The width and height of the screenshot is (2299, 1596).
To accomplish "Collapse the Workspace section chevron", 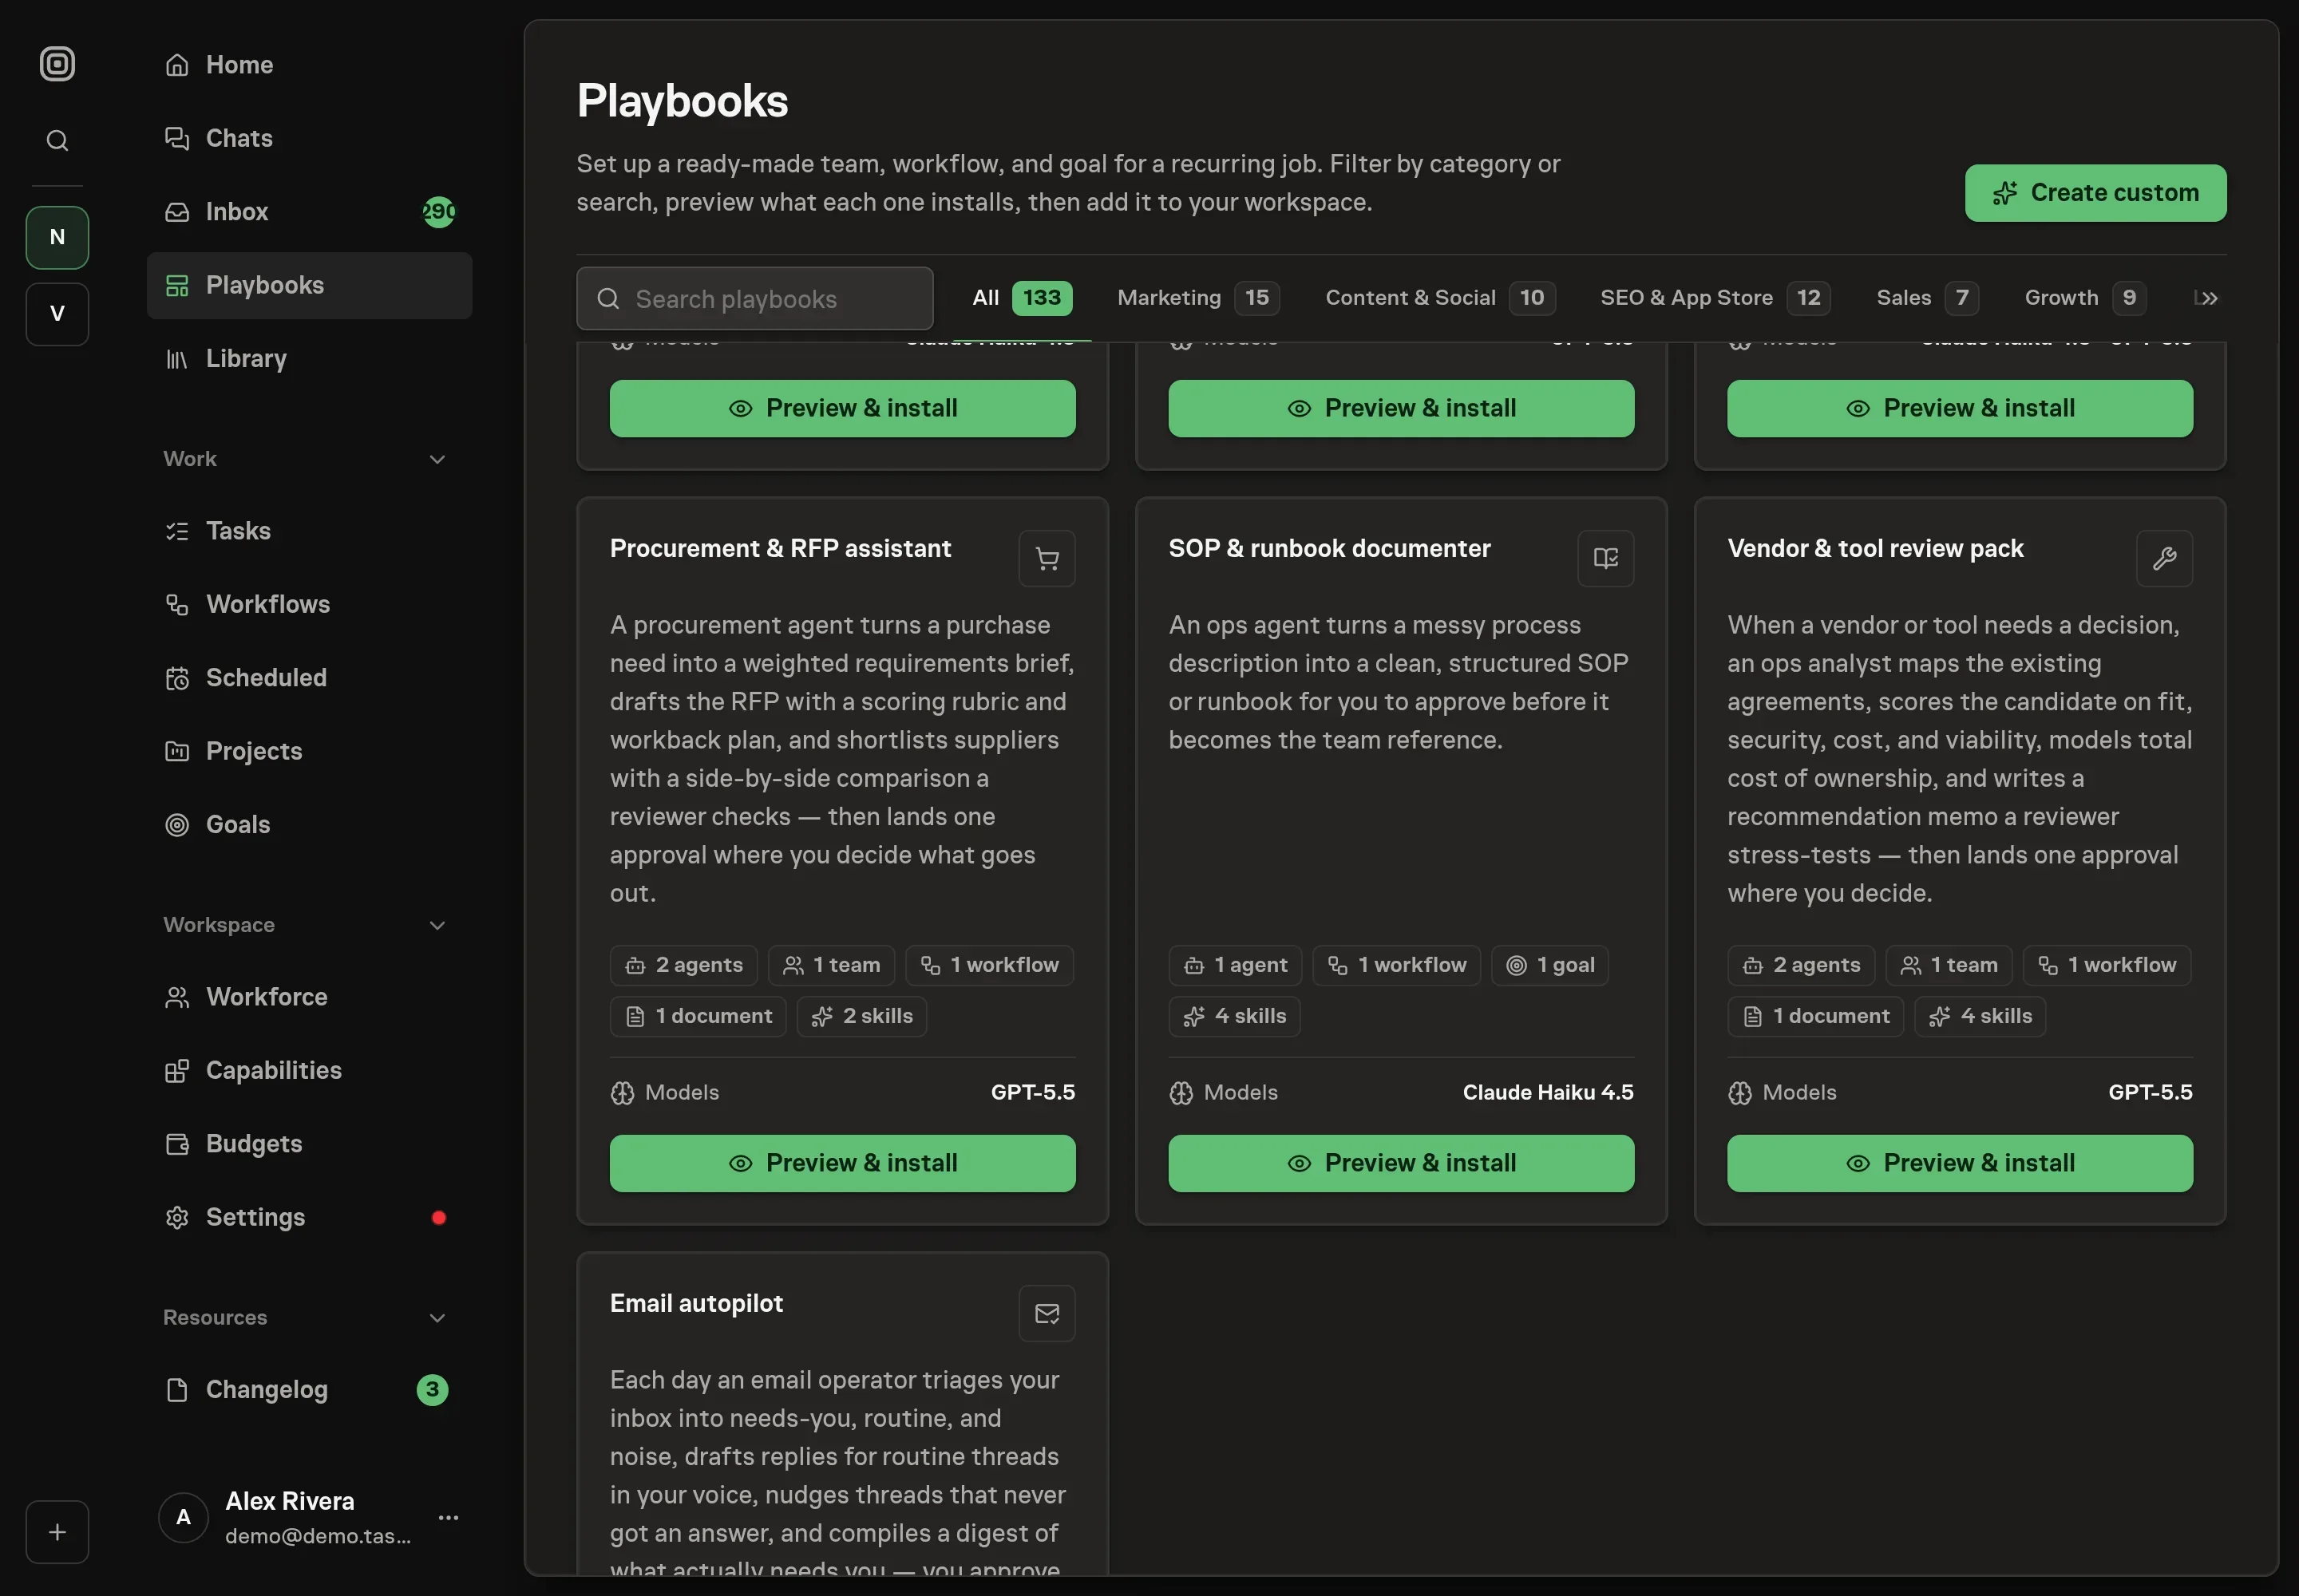I will pyautogui.click(x=437, y=926).
